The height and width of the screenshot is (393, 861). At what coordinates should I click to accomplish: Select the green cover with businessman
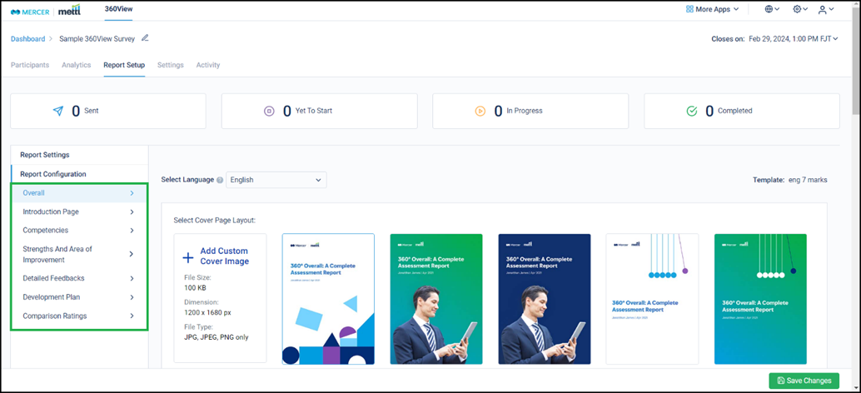[436, 299]
